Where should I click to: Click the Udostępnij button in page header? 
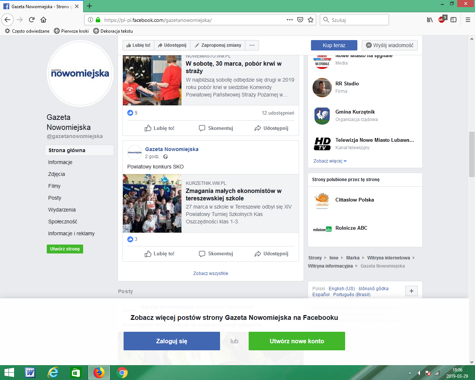[x=172, y=45]
